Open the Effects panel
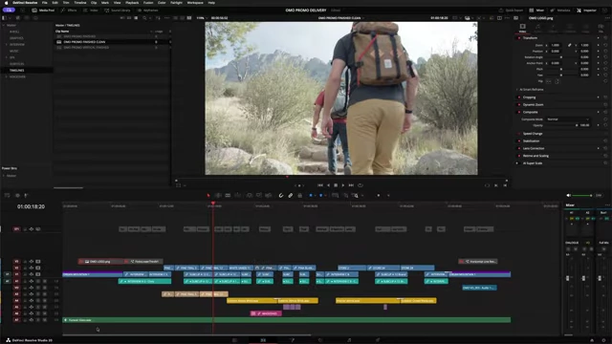The height and width of the screenshot is (344, 612). point(69,11)
